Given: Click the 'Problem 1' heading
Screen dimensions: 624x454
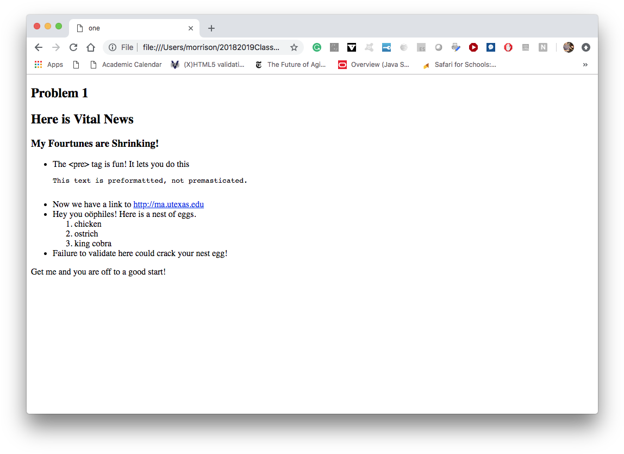Looking at the screenshot, I should point(59,93).
